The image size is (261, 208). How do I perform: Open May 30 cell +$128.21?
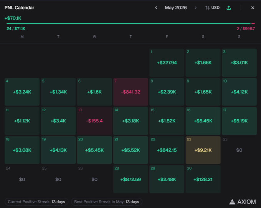(x=203, y=179)
